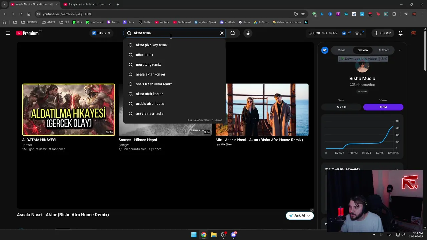Select the Views 8.5M stat pill

click(x=383, y=107)
